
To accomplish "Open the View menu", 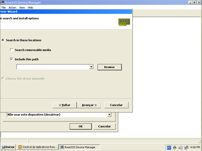I will point(22,8).
